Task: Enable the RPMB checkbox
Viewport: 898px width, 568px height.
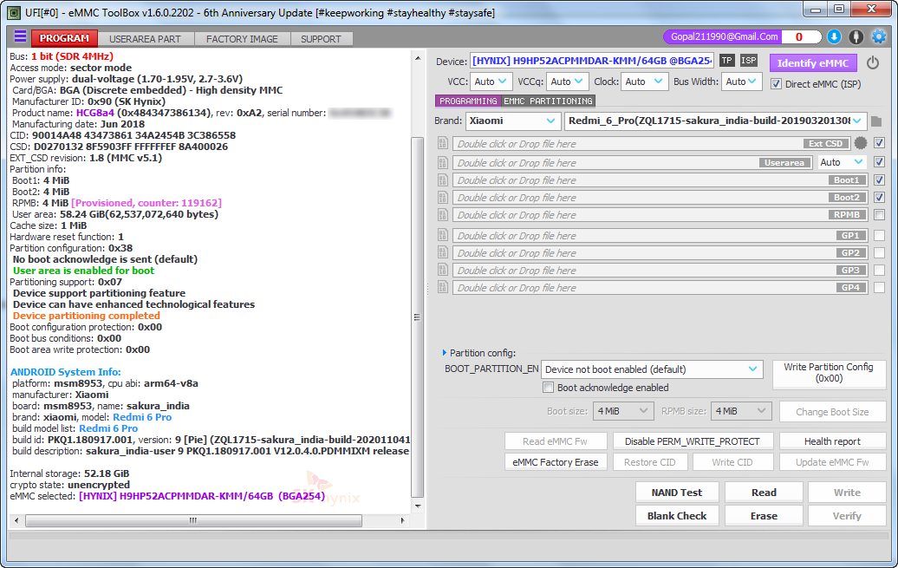Action: (879, 215)
